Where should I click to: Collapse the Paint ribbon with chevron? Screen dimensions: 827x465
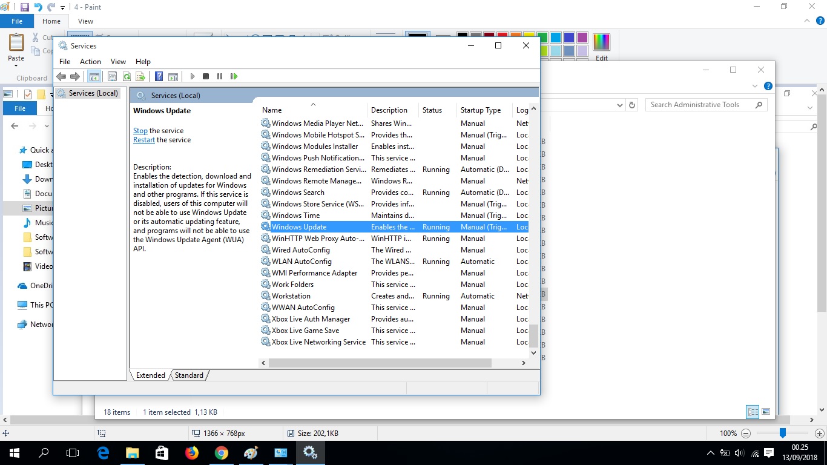click(x=807, y=20)
